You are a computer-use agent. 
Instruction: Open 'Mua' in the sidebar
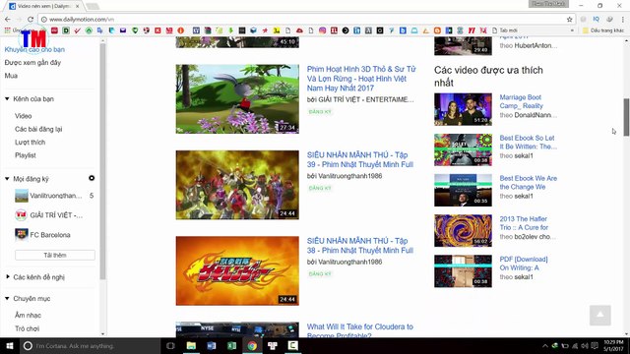pos(11,76)
